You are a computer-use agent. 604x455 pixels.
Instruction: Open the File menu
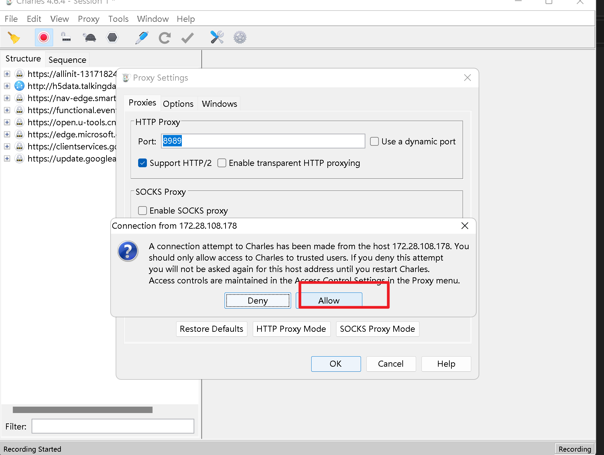point(11,19)
